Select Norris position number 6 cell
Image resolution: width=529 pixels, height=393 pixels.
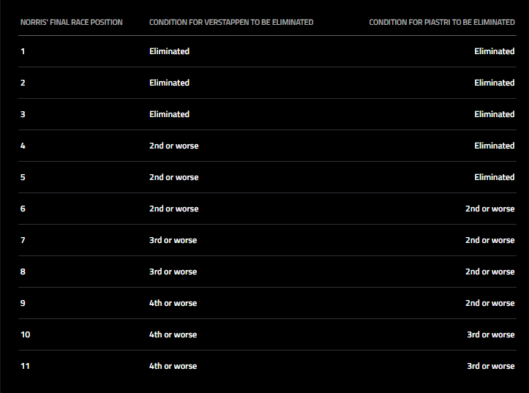pyautogui.click(x=23, y=209)
